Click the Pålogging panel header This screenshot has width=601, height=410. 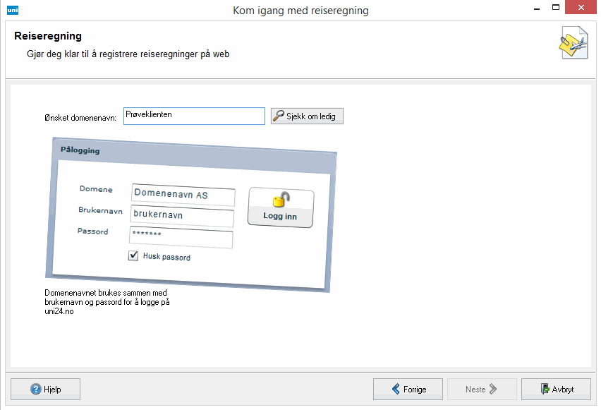(x=80, y=150)
